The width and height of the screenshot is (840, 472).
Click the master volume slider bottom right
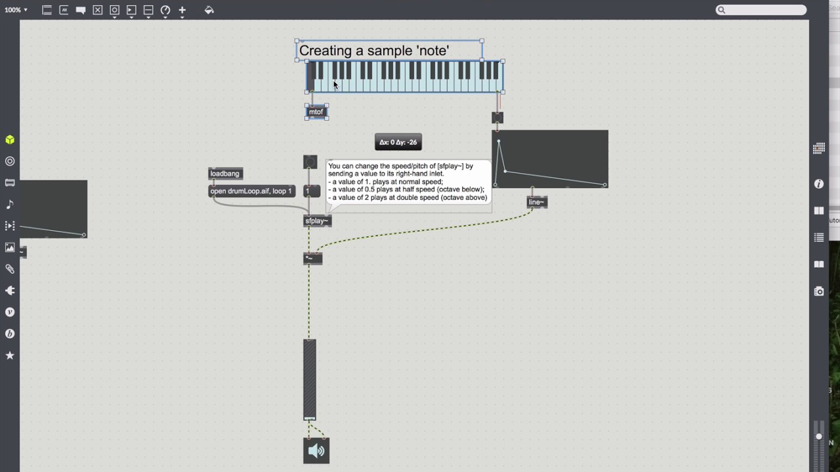coord(818,435)
